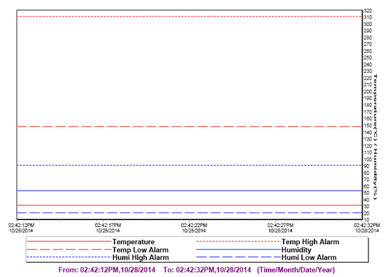Viewport: 385px width, 277px height.
Task: Click the 02:42:27PM time axis label
Action: [280, 228]
